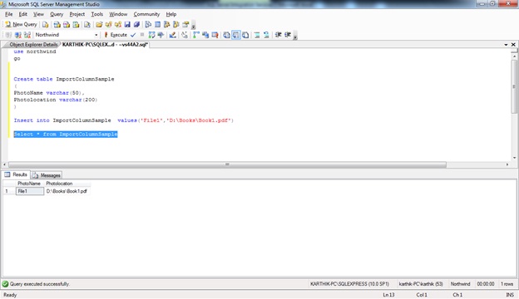Open the Tools menu

click(x=97, y=14)
